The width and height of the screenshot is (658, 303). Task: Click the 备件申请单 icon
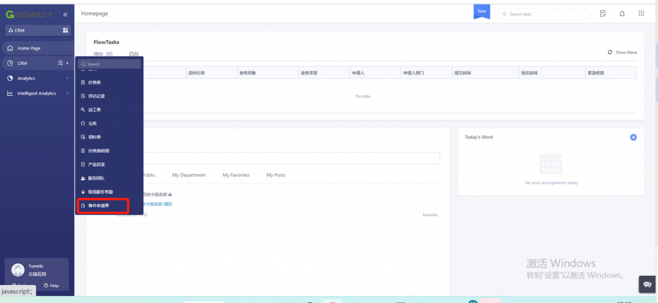83,206
